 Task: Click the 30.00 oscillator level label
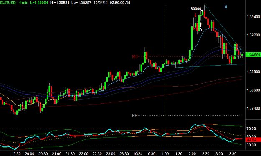[251, 145]
